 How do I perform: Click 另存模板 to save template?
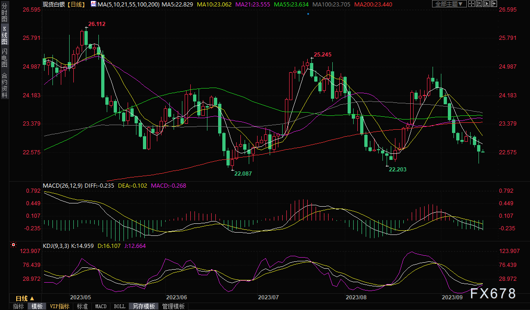click(144, 306)
